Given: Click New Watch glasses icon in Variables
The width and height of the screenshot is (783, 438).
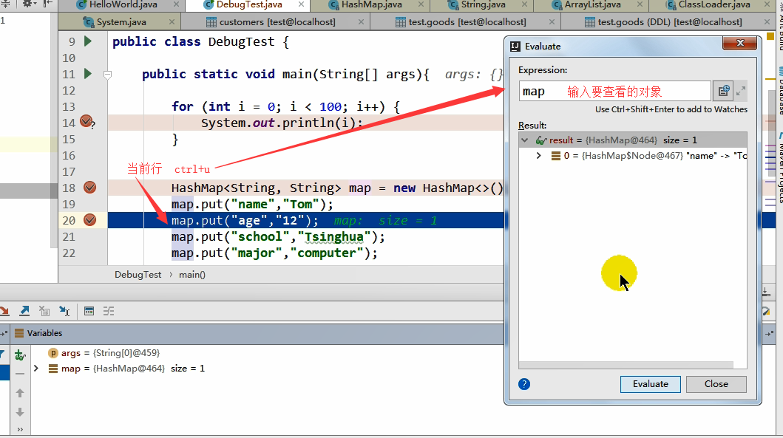Looking at the screenshot, I should [20, 355].
